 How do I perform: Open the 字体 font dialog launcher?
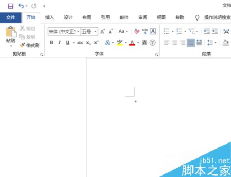click(x=157, y=55)
